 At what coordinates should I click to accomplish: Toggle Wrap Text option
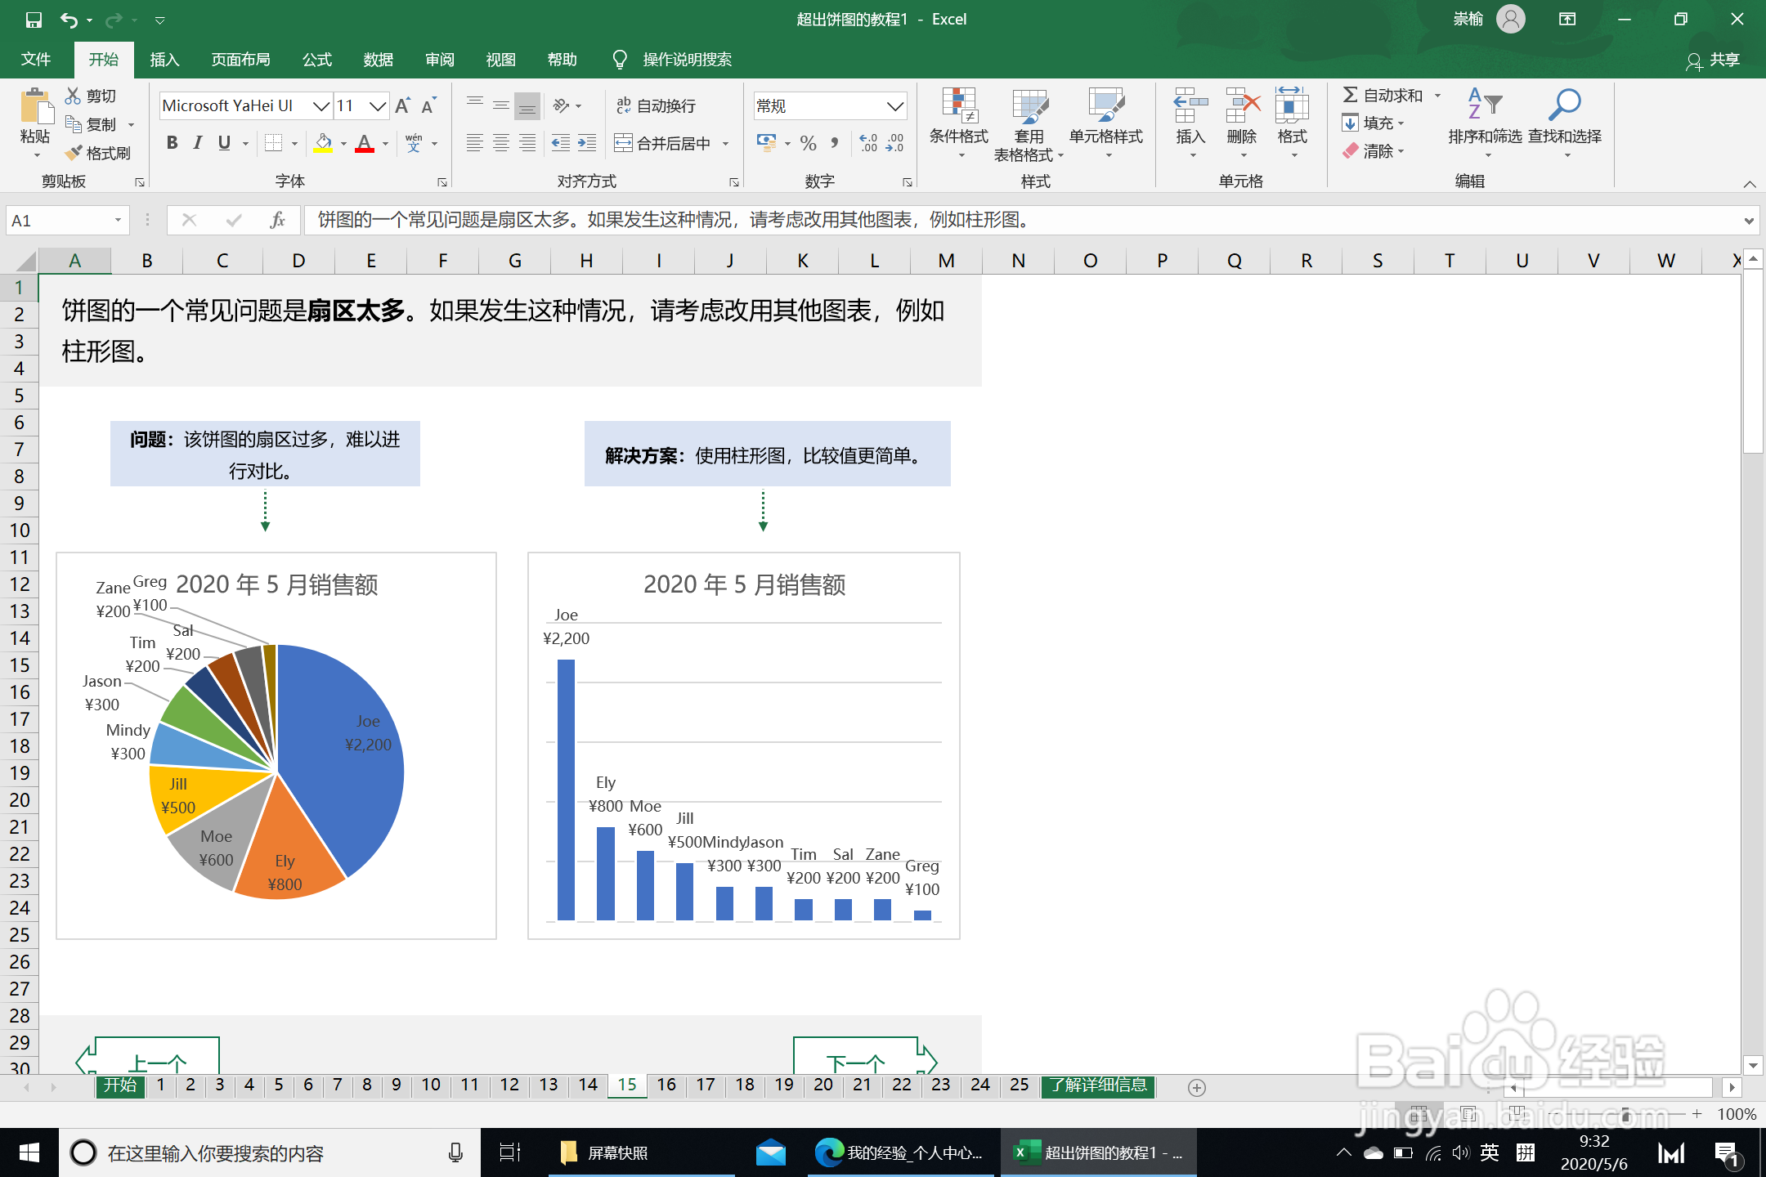[x=656, y=105]
